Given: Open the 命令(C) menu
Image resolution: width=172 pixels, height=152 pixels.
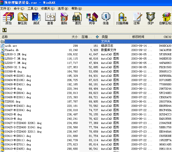Looking at the screenshot, I should tap(19, 9).
